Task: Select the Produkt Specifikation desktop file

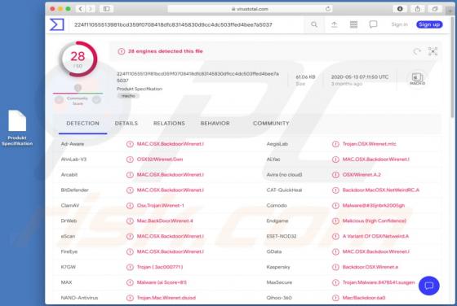Action: click(17, 128)
